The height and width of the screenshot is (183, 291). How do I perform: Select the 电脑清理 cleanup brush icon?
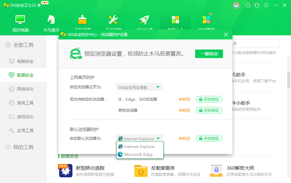point(82,19)
